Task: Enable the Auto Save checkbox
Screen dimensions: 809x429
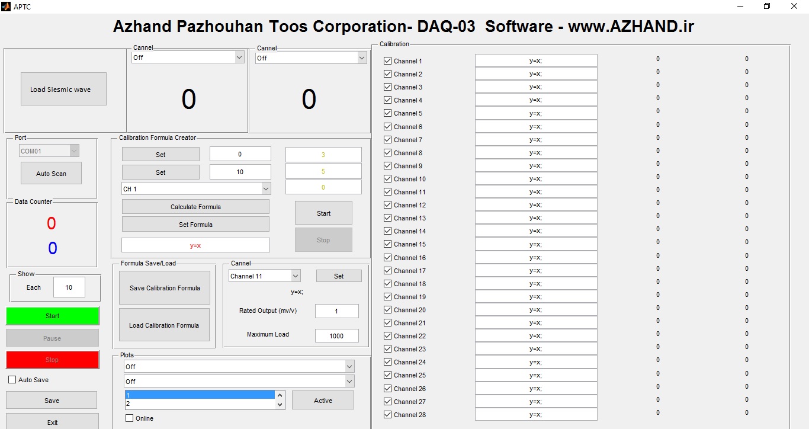Action: [x=12, y=379]
